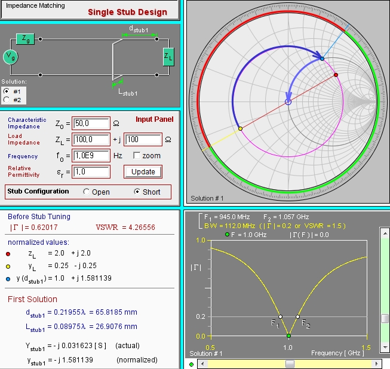Click the Ystub1 actual admittance value

[x=82, y=346]
